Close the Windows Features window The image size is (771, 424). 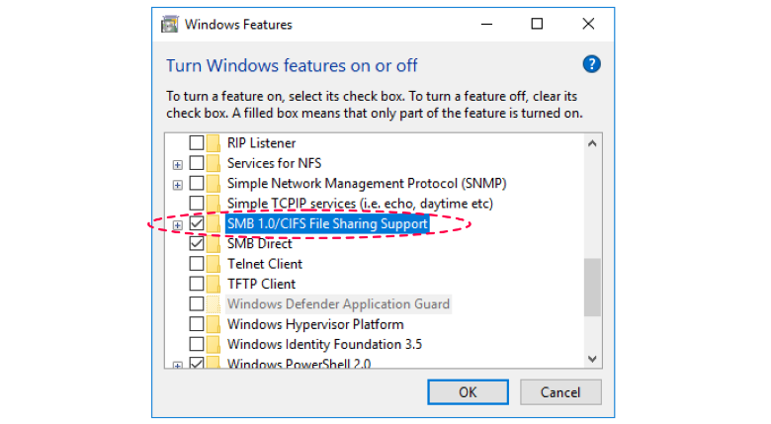(x=588, y=24)
